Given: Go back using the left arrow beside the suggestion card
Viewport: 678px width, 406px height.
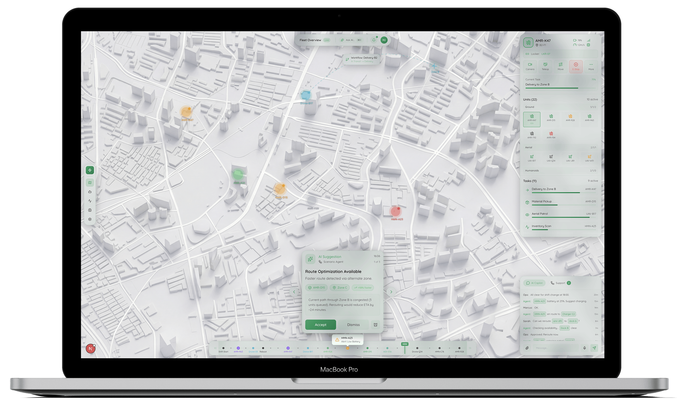Looking at the screenshot, I should (294, 292).
